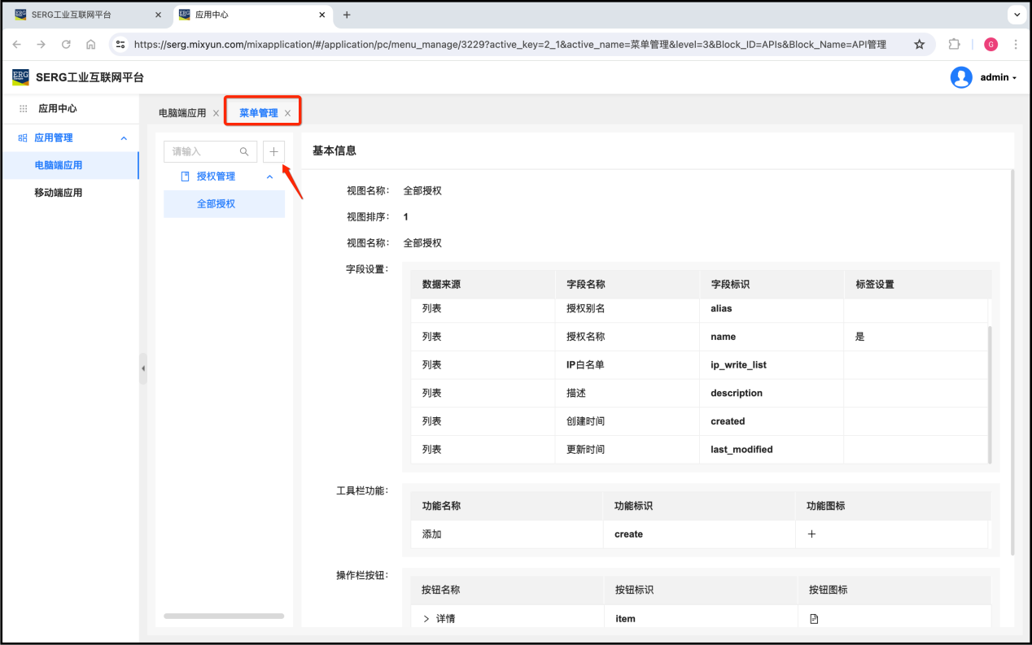Open a new browser tab
Image resolution: width=1032 pixels, height=645 pixels.
(x=347, y=15)
